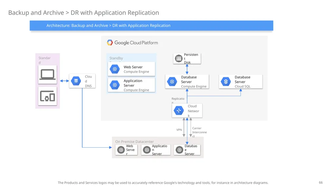Click the Database Server Cloud SQL label
Screen dimensions: 336x189
[242, 82]
